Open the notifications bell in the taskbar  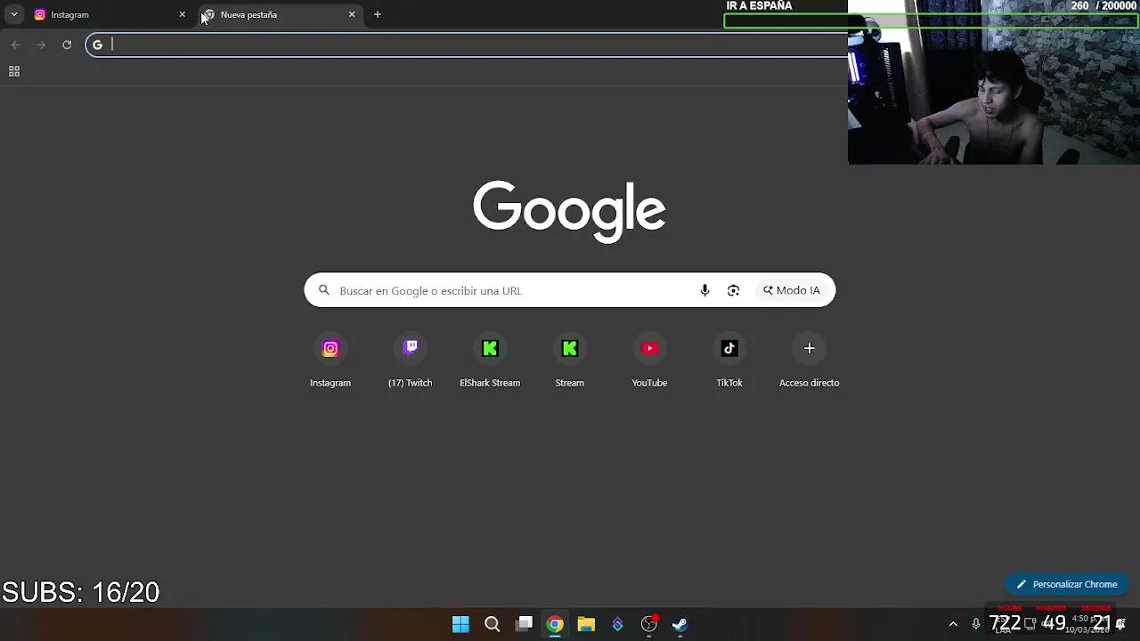click(x=1120, y=624)
